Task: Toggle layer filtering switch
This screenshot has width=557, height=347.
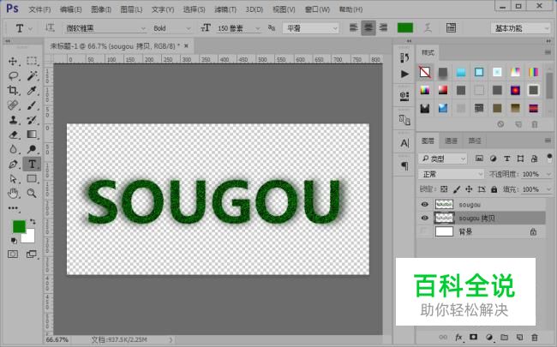Action: click(x=549, y=158)
